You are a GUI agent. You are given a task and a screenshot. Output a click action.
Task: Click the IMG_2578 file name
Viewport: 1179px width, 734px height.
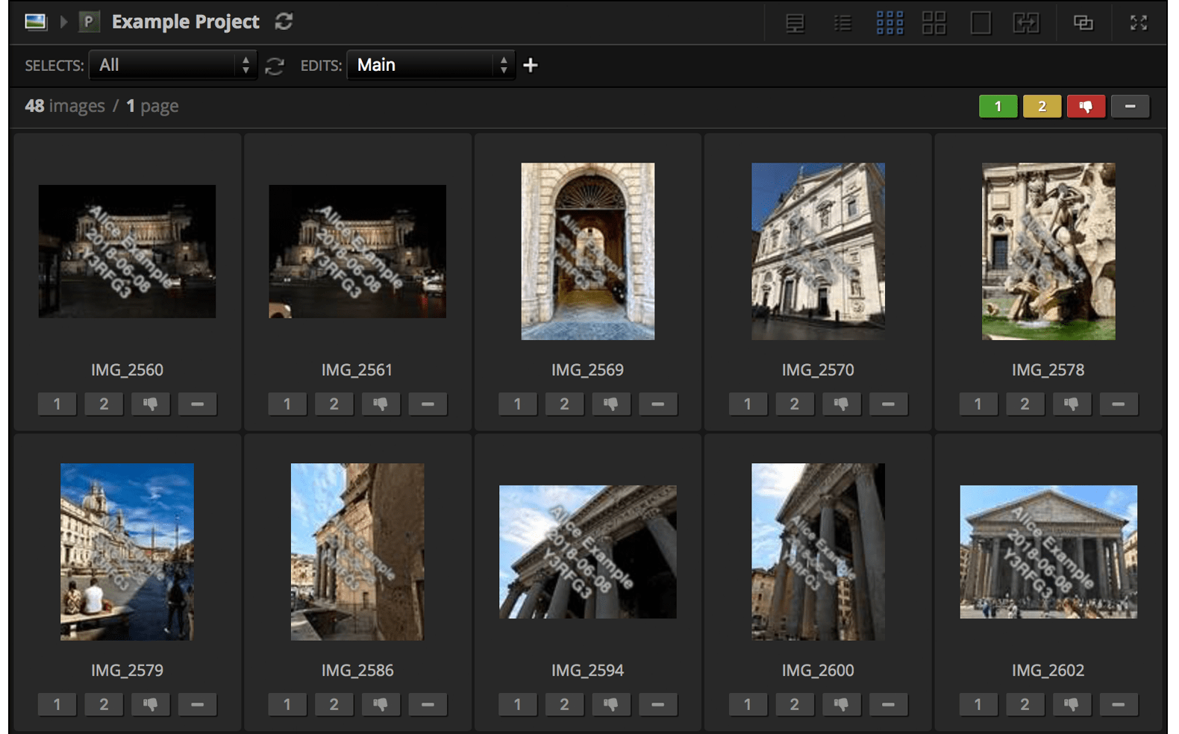(x=1048, y=370)
